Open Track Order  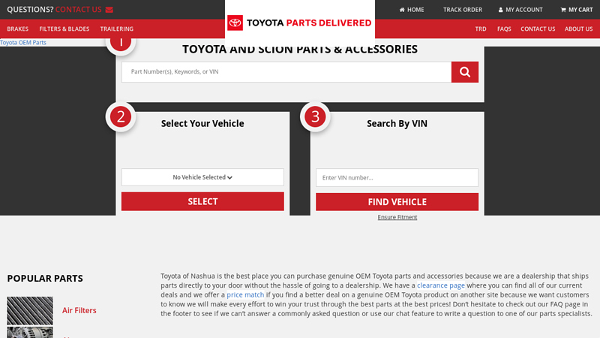click(x=463, y=10)
